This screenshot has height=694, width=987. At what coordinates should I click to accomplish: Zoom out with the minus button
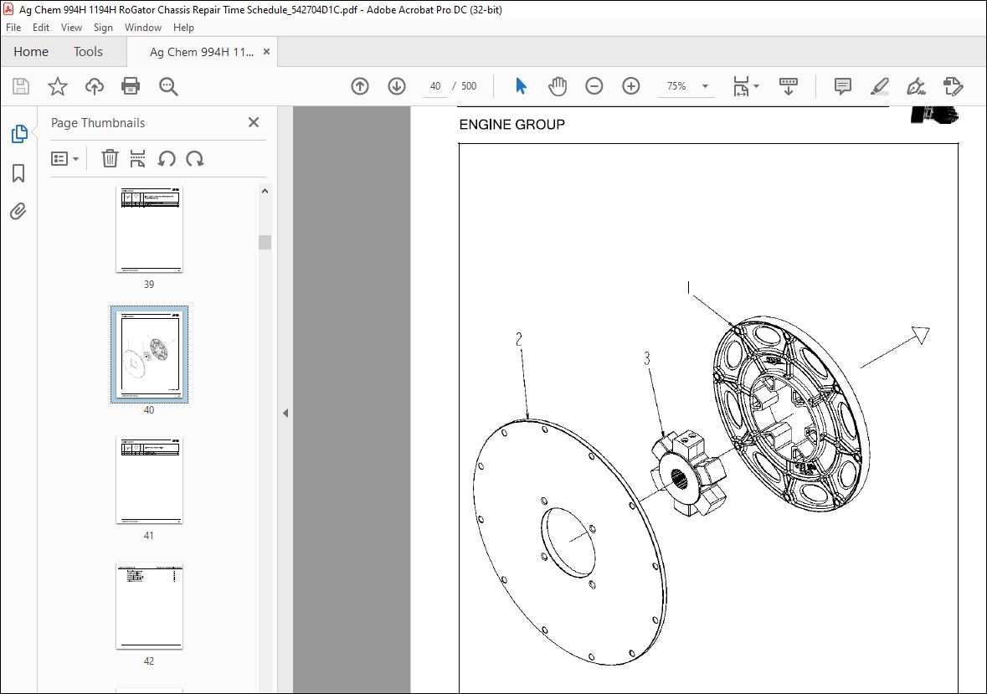coord(594,86)
